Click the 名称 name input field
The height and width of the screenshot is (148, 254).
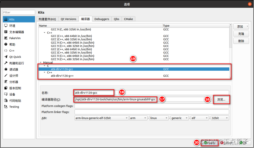click(x=151, y=93)
